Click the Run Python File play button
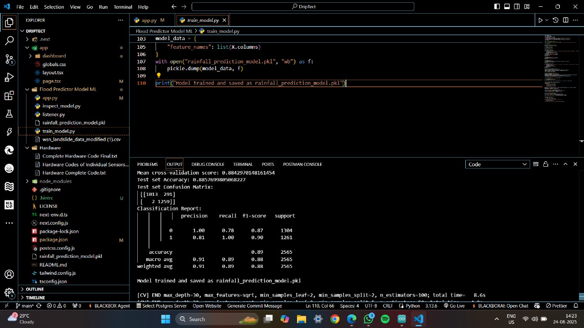Viewport: 584px width, 328px height. coord(540,20)
